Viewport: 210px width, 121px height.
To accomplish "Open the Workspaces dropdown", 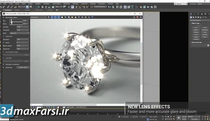I will [203, 4].
